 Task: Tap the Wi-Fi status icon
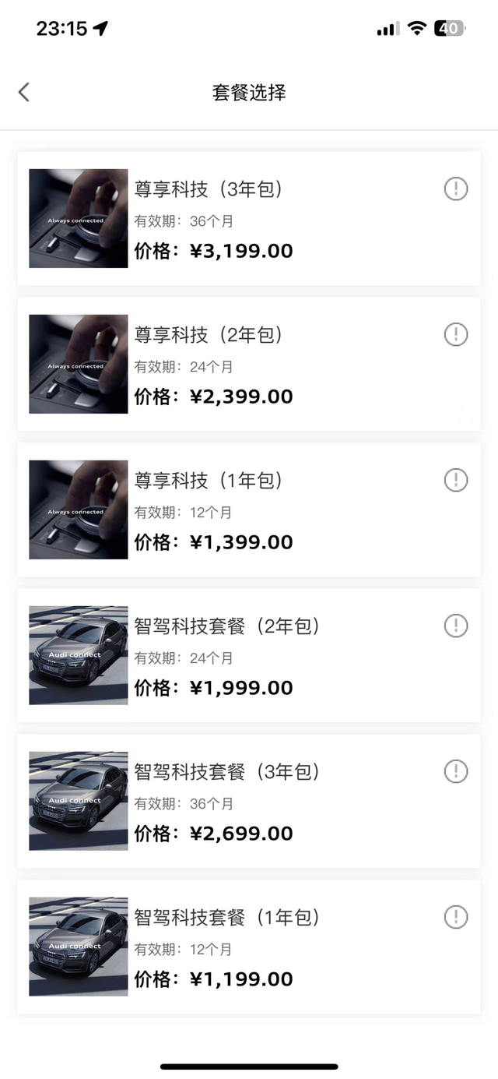click(x=417, y=29)
